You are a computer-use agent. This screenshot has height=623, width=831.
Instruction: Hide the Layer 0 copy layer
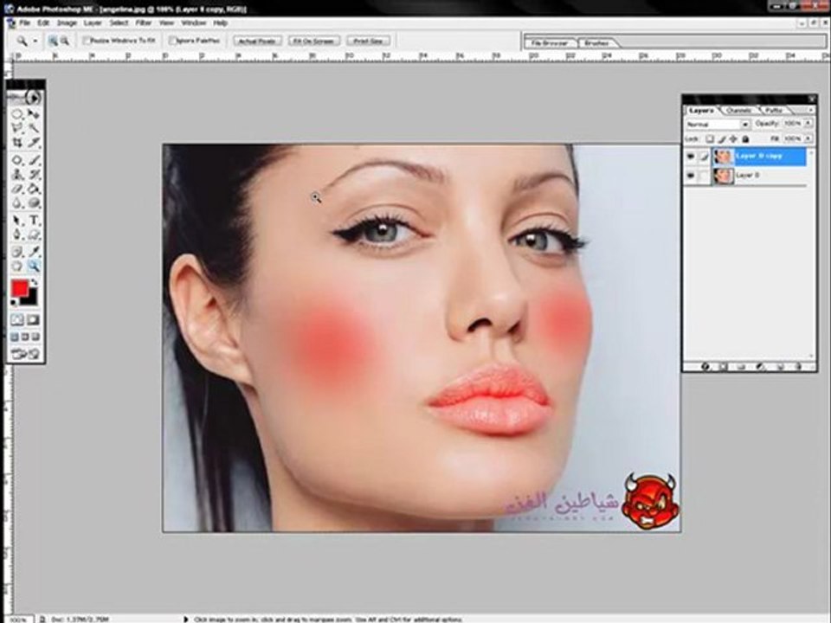pyautogui.click(x=691, y=157)
